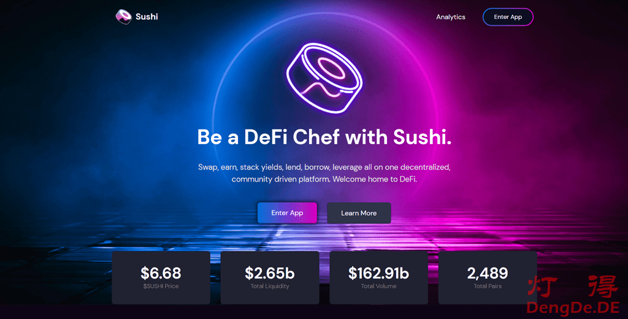The height and width of the screenshot is (319, 628).
Task: Select the $6.68 $SUSHI Price card
Action: click(161, 277)
